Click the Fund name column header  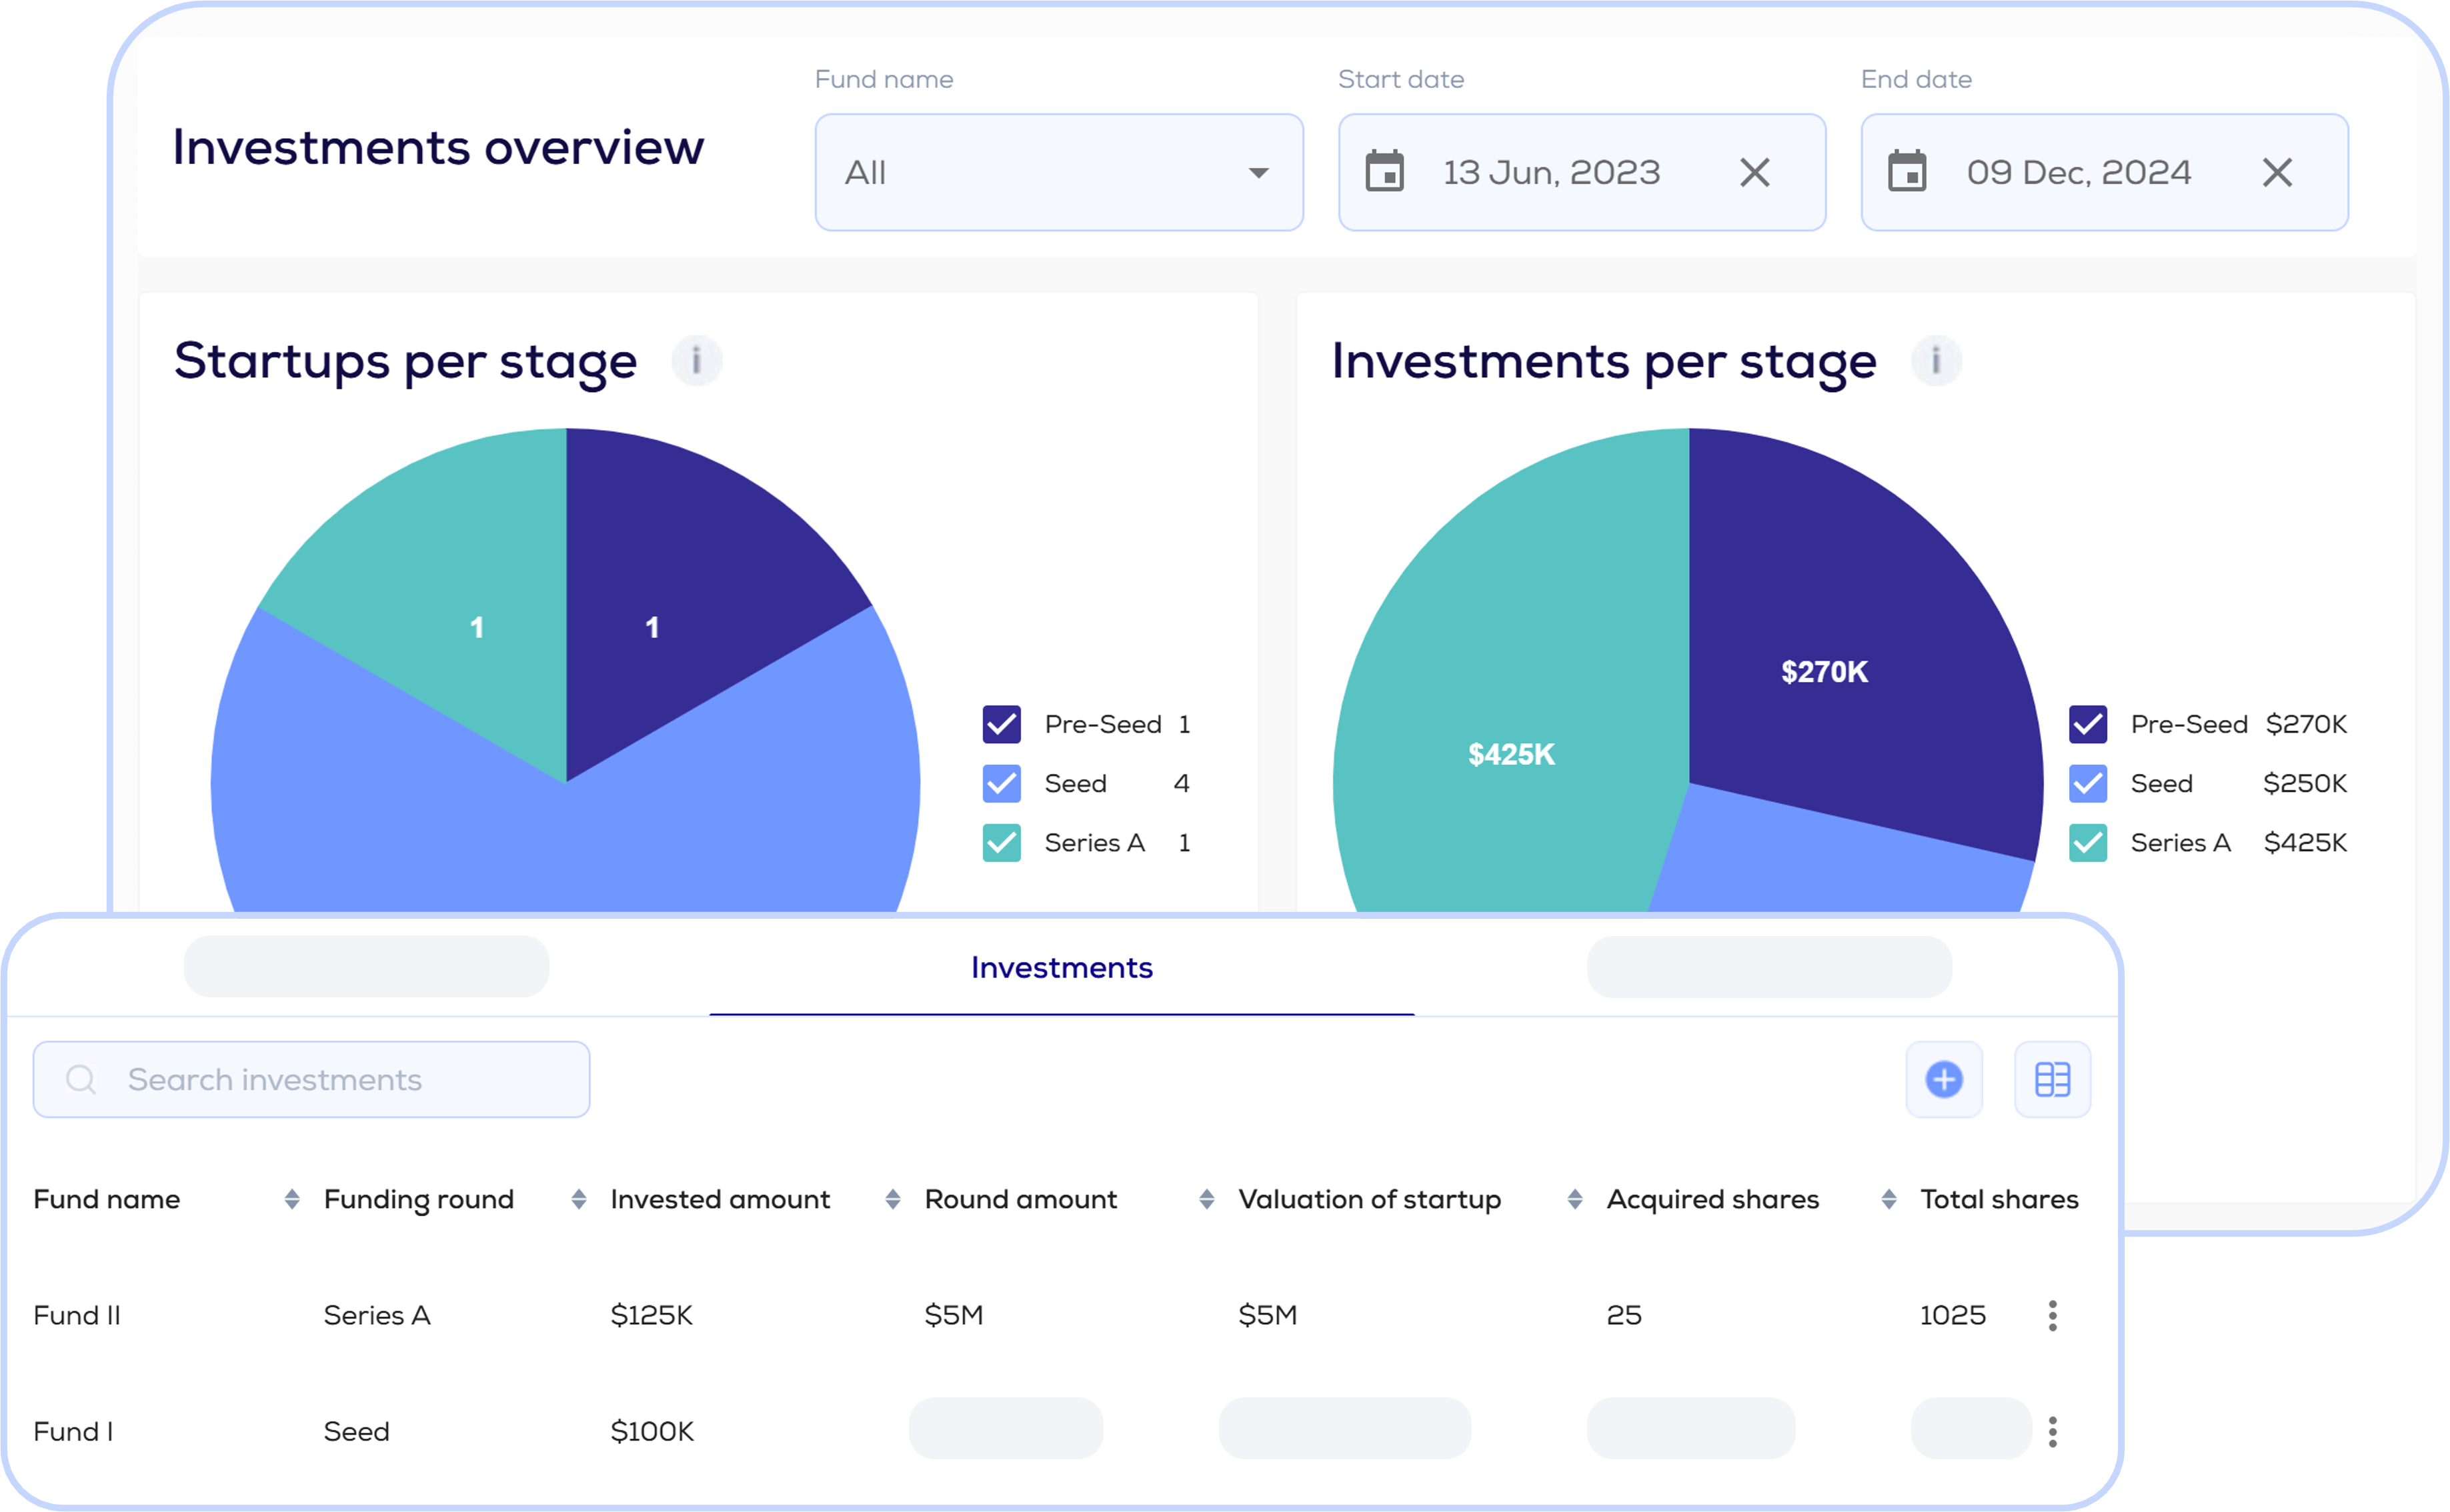tap(107, 1199)
